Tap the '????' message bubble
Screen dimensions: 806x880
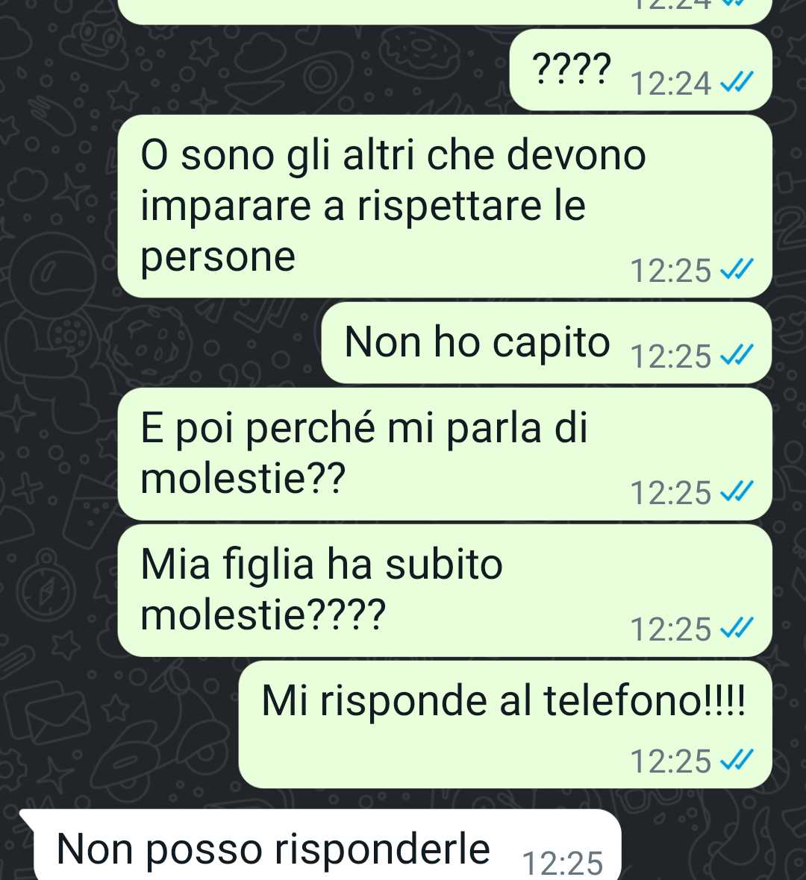click(x=640, y=70)
